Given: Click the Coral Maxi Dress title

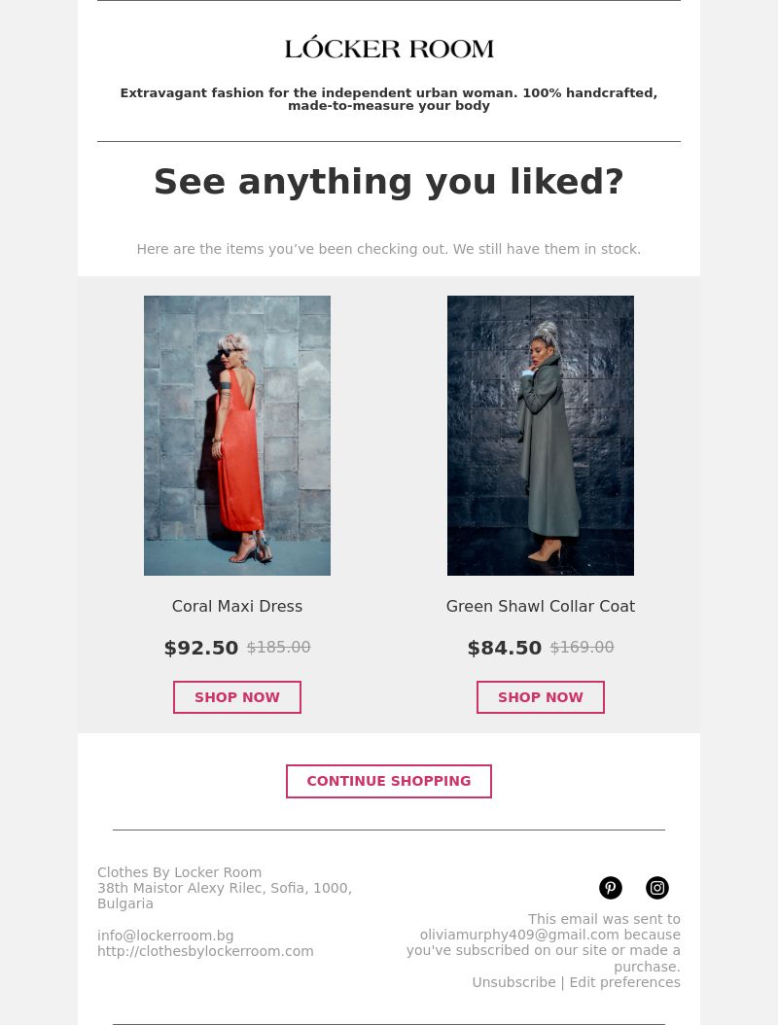Looking at the screenshot, I should [x=237, y=606].
